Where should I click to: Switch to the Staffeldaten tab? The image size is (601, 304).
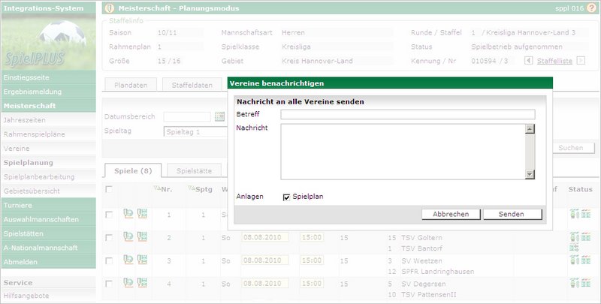192,86
